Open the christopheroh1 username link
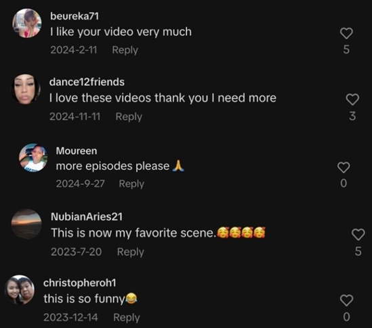Screen dimensions: 372x328 80,283
